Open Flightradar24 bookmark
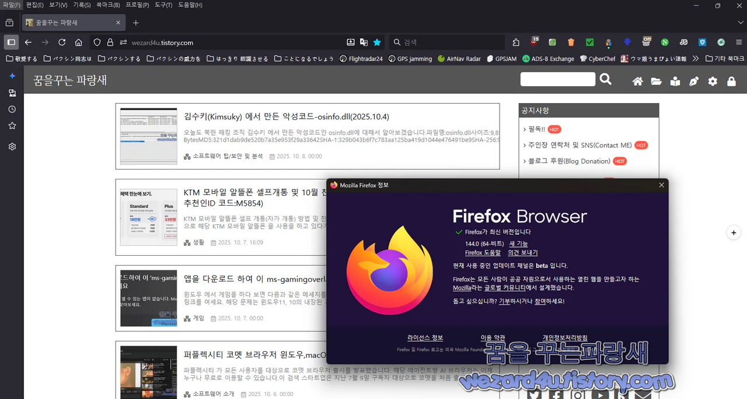The image size is (747, 399). (x=361, y=59)
